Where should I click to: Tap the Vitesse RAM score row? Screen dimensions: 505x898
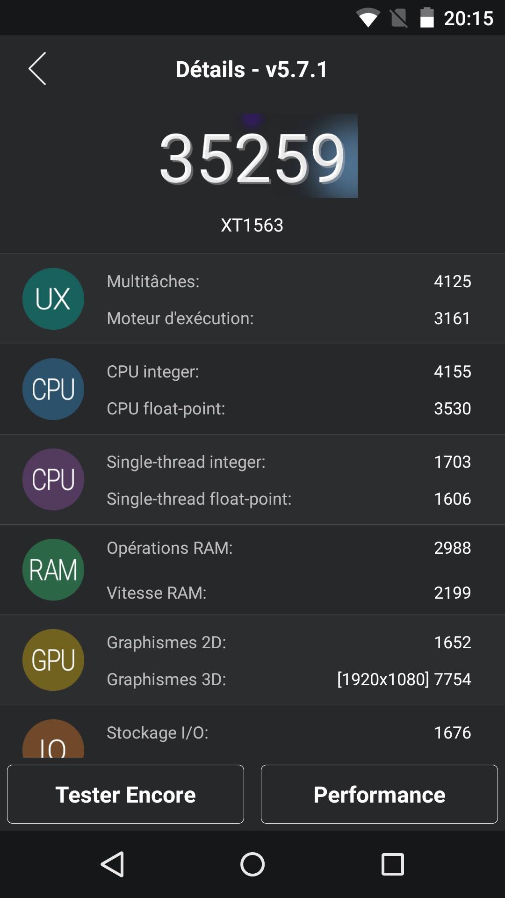pos(289,593)
